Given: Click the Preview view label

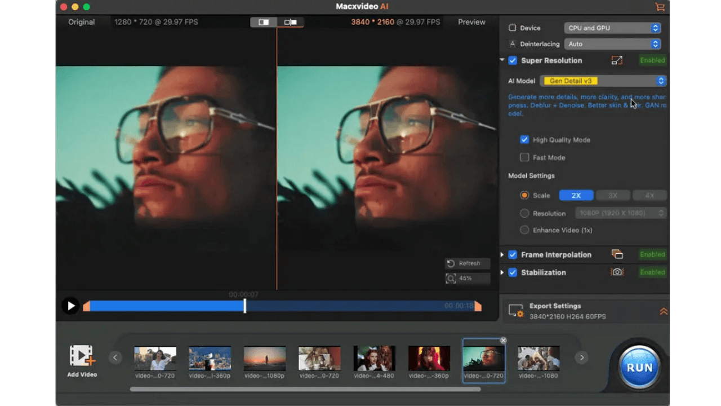Looking at the screenshot, I should 471,22.
